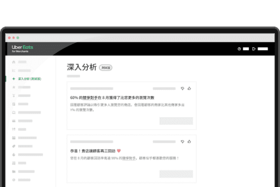Viewport: 280px width, 187px height.
Task: Open the laptop icon in sidebar
Action: pyautogui.click(x=14, y=113)
